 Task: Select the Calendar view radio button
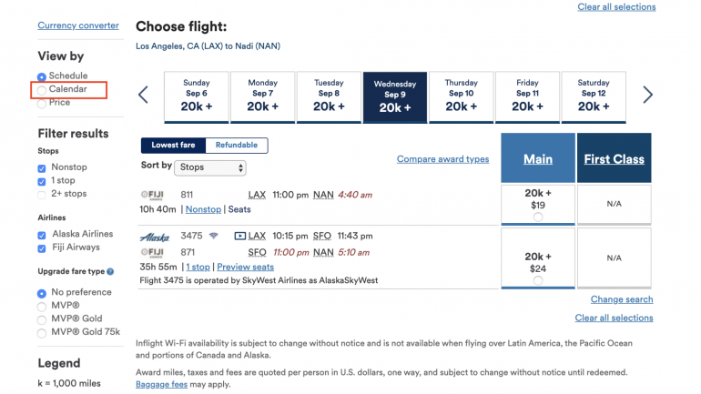click(42, 89)
